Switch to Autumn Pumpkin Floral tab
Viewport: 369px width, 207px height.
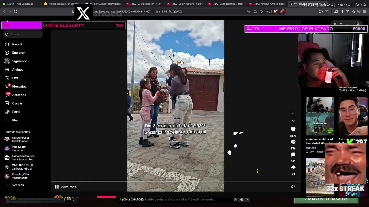click(267, 4)
